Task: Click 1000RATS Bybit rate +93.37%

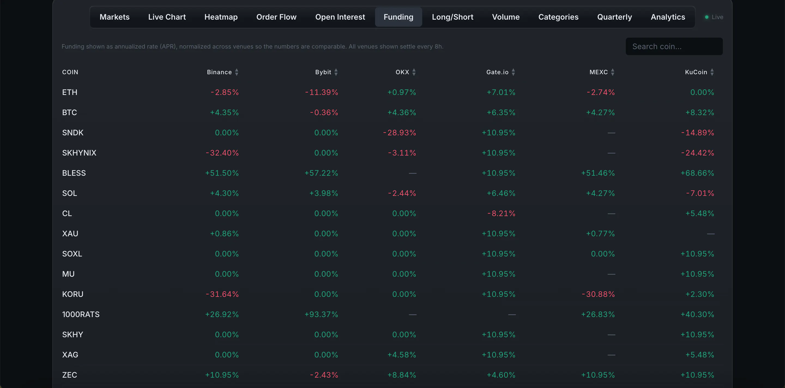Action: (x=321, y=314)
